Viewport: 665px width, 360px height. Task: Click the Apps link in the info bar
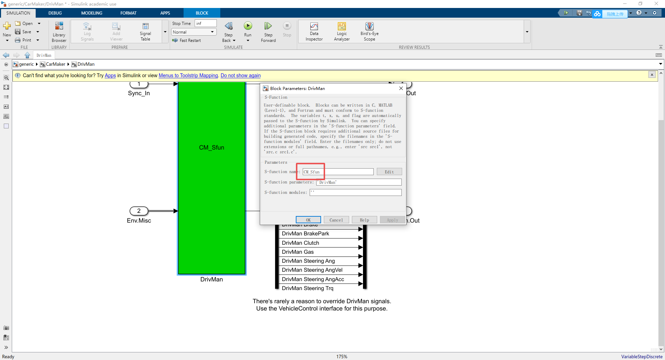(110, 75)
